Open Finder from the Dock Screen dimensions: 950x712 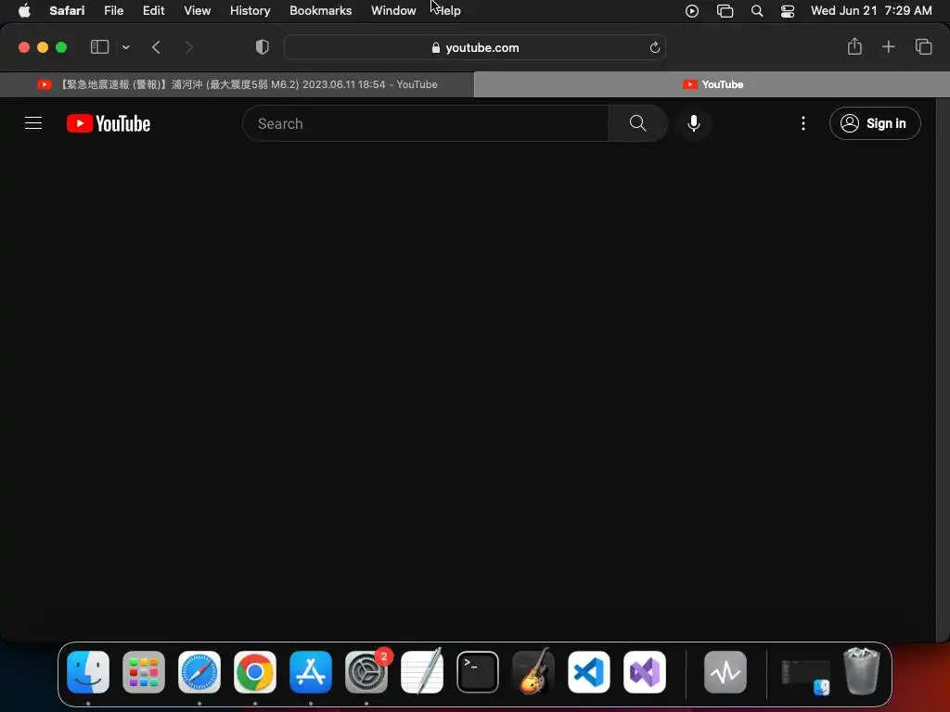click(88, 672)
